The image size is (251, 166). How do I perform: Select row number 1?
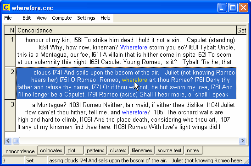click(x=10, y=51)
